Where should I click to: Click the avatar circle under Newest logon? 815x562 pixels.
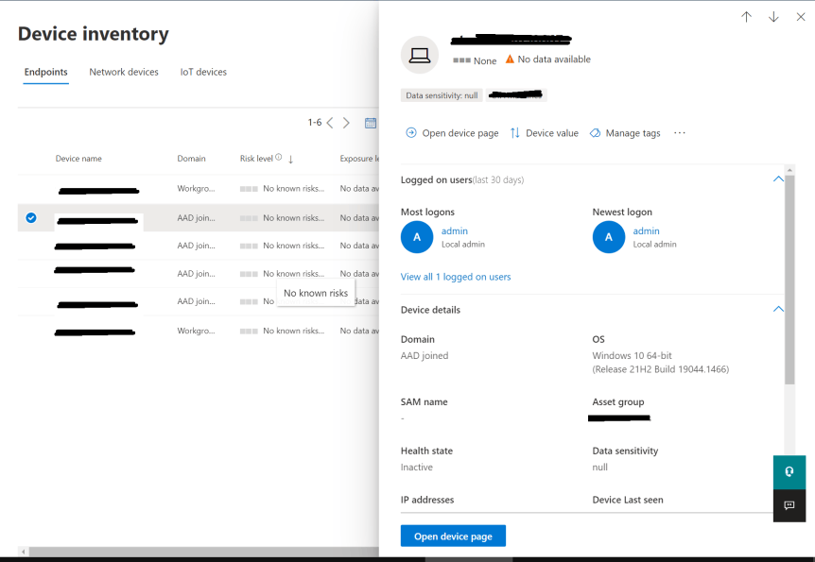609,237
